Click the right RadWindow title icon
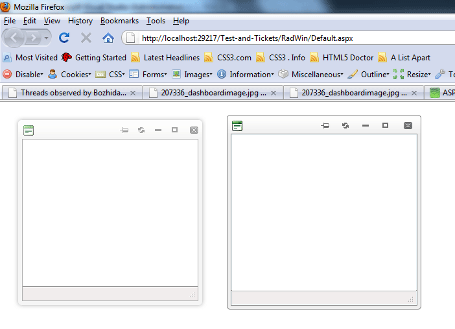This screenshot has height=329, width=455. (x=237, y=126)
